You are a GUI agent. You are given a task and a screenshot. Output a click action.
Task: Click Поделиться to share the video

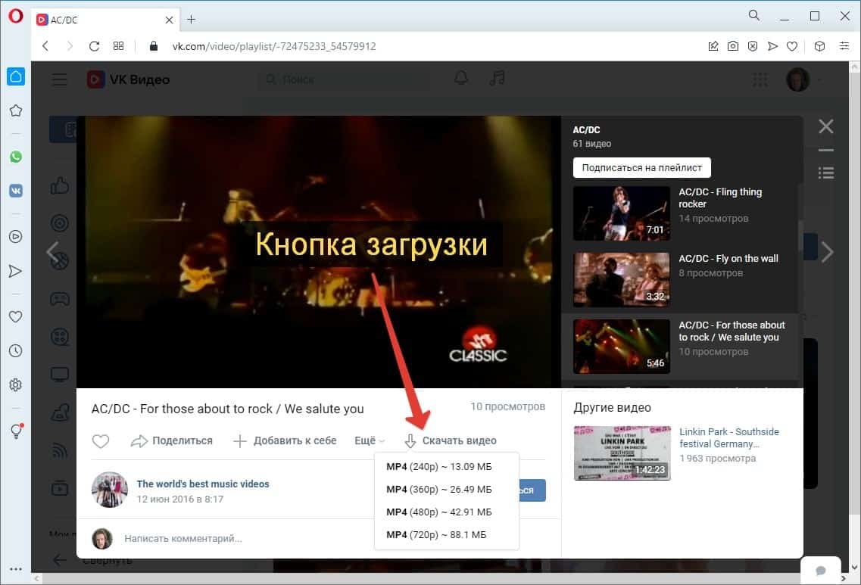tap(172, 440)
